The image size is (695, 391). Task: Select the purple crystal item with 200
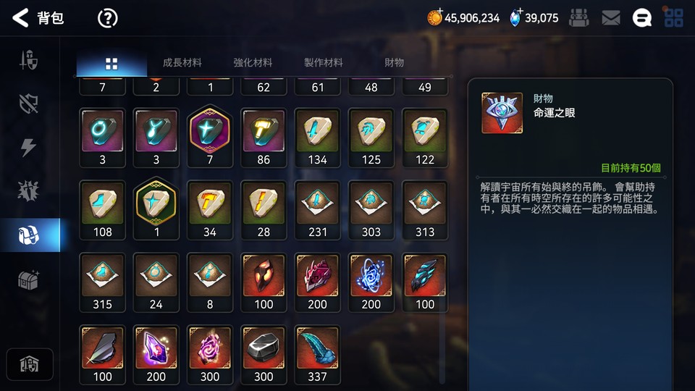156,355
